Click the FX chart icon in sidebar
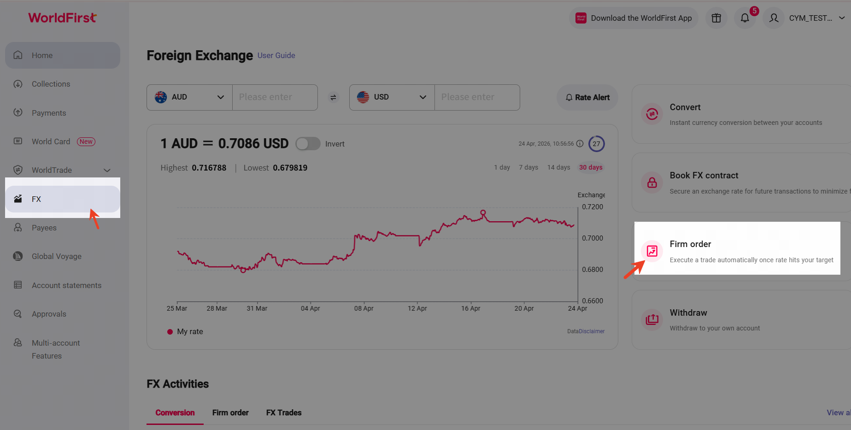 (18, 199)
